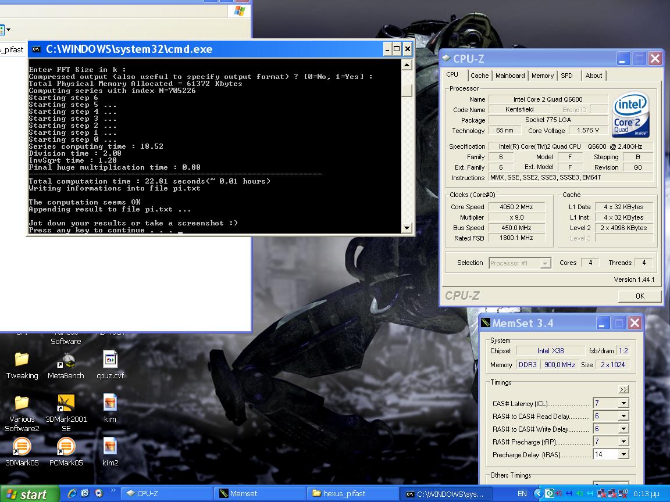Viewport: 670px width, 502px height.
Task: Open the Memory tab in CPU-Z
Action: [x=543, y=76]
